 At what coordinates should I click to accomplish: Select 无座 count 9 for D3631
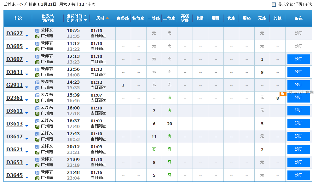[262, 72]
